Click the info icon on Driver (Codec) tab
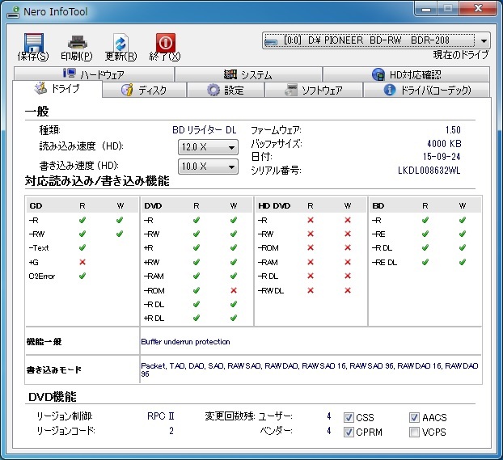 click(391, 90)
